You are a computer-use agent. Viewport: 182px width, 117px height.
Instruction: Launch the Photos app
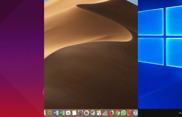pos(87,113)
